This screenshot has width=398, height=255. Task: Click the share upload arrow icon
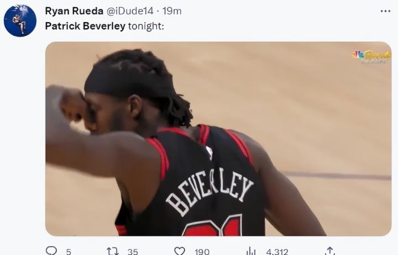coord(330,251)
